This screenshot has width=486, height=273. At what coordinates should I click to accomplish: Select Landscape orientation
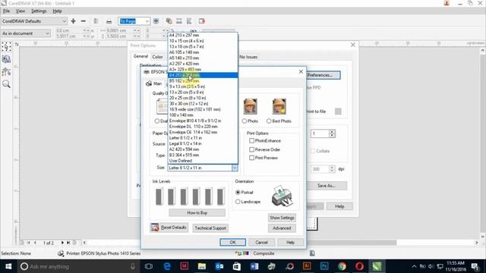[238, 202]
